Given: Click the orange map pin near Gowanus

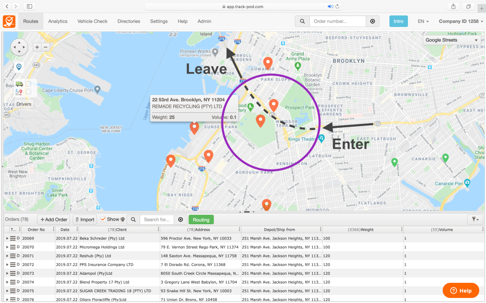Looking at the screenshot, I should click(267, 63).
